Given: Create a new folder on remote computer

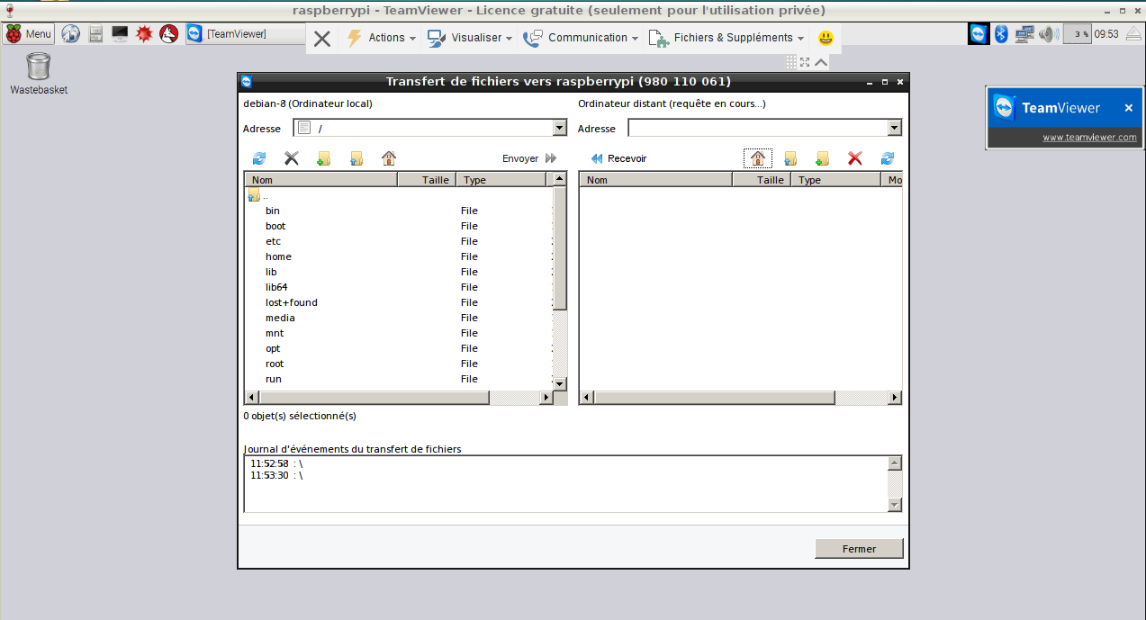Looking at the screenshot, I should click(x=823, y=158).
